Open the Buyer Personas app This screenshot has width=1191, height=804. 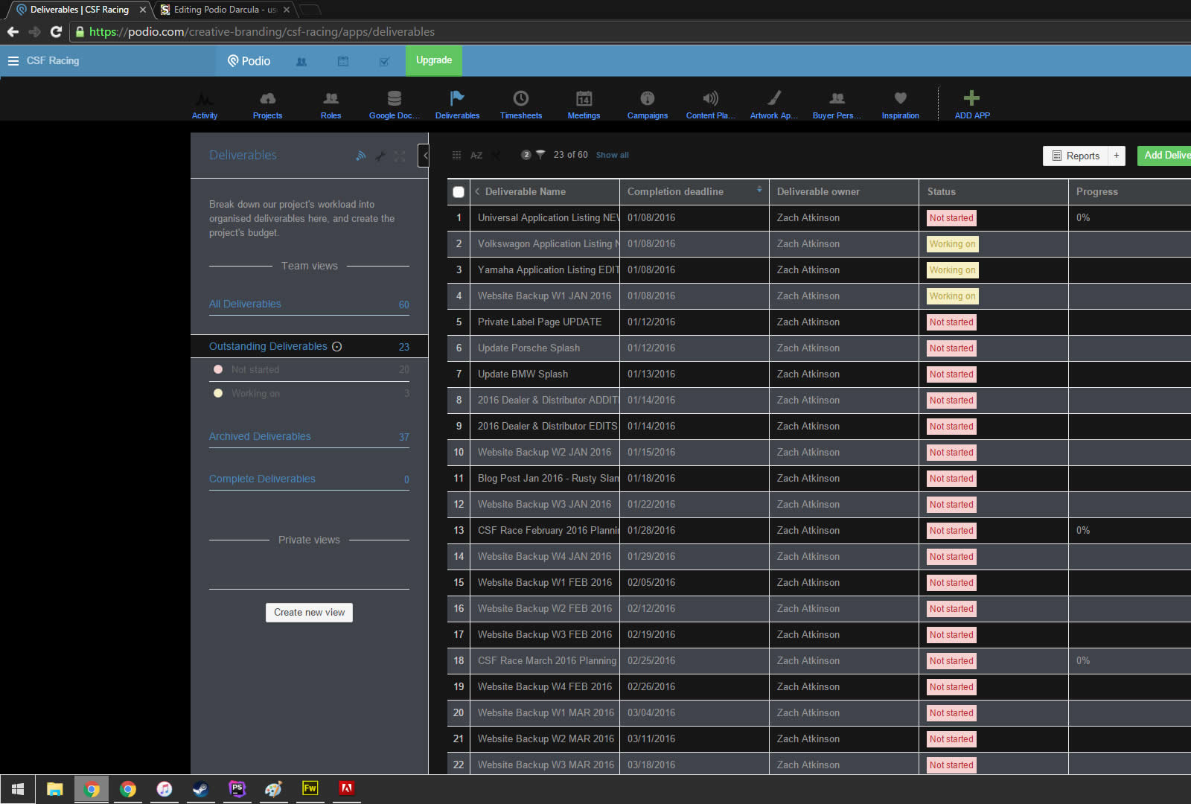click(837, 104)
